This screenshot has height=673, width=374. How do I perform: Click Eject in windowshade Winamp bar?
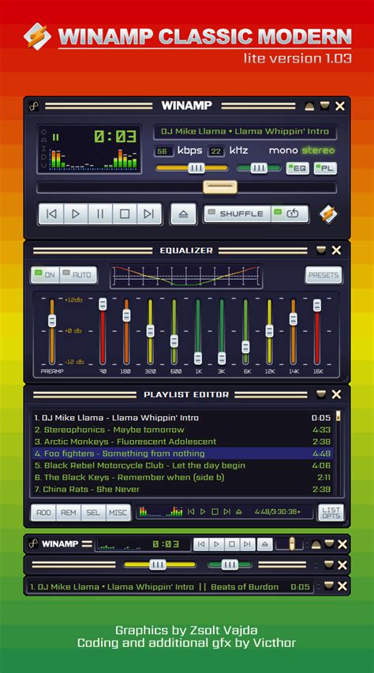[x=265, y=544]
